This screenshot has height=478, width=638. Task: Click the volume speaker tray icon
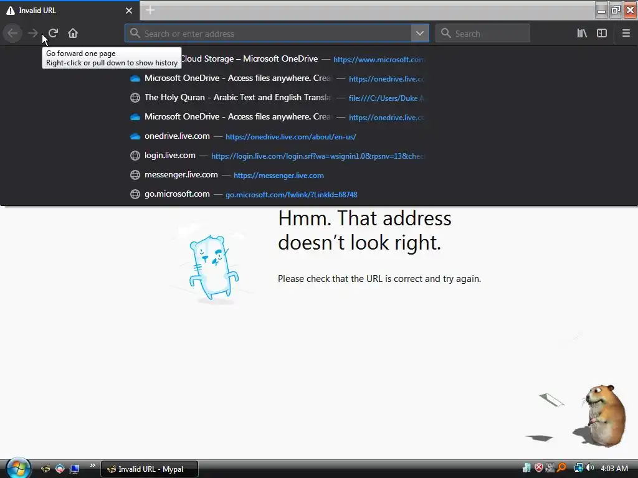coord(589,468)
